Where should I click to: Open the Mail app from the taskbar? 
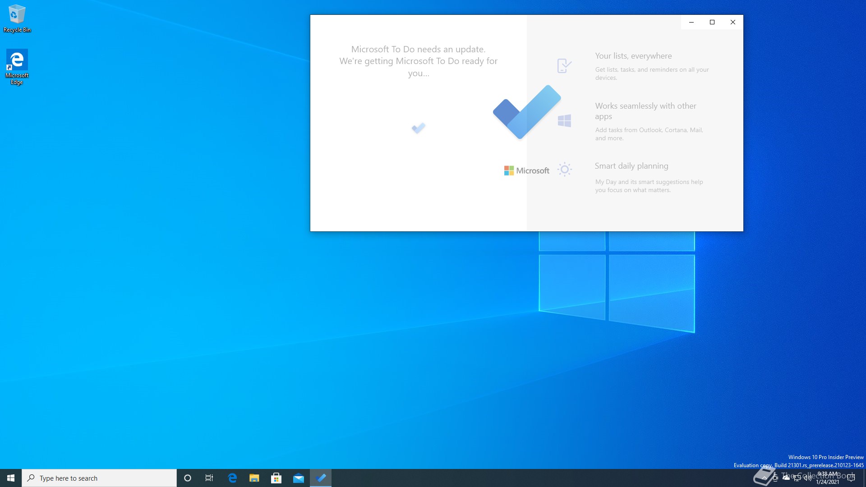pyautogui.click(x=299, y=478)
